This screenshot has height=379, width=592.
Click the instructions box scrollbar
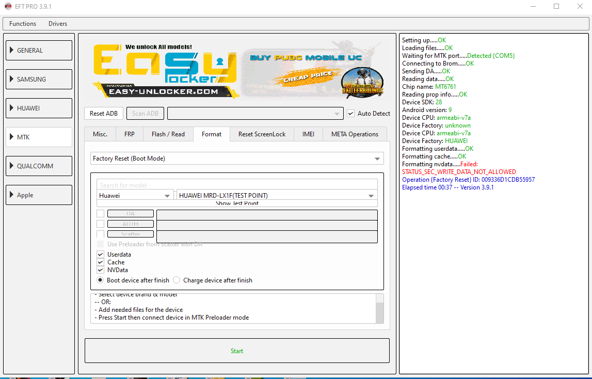click(x=380, y=309)
